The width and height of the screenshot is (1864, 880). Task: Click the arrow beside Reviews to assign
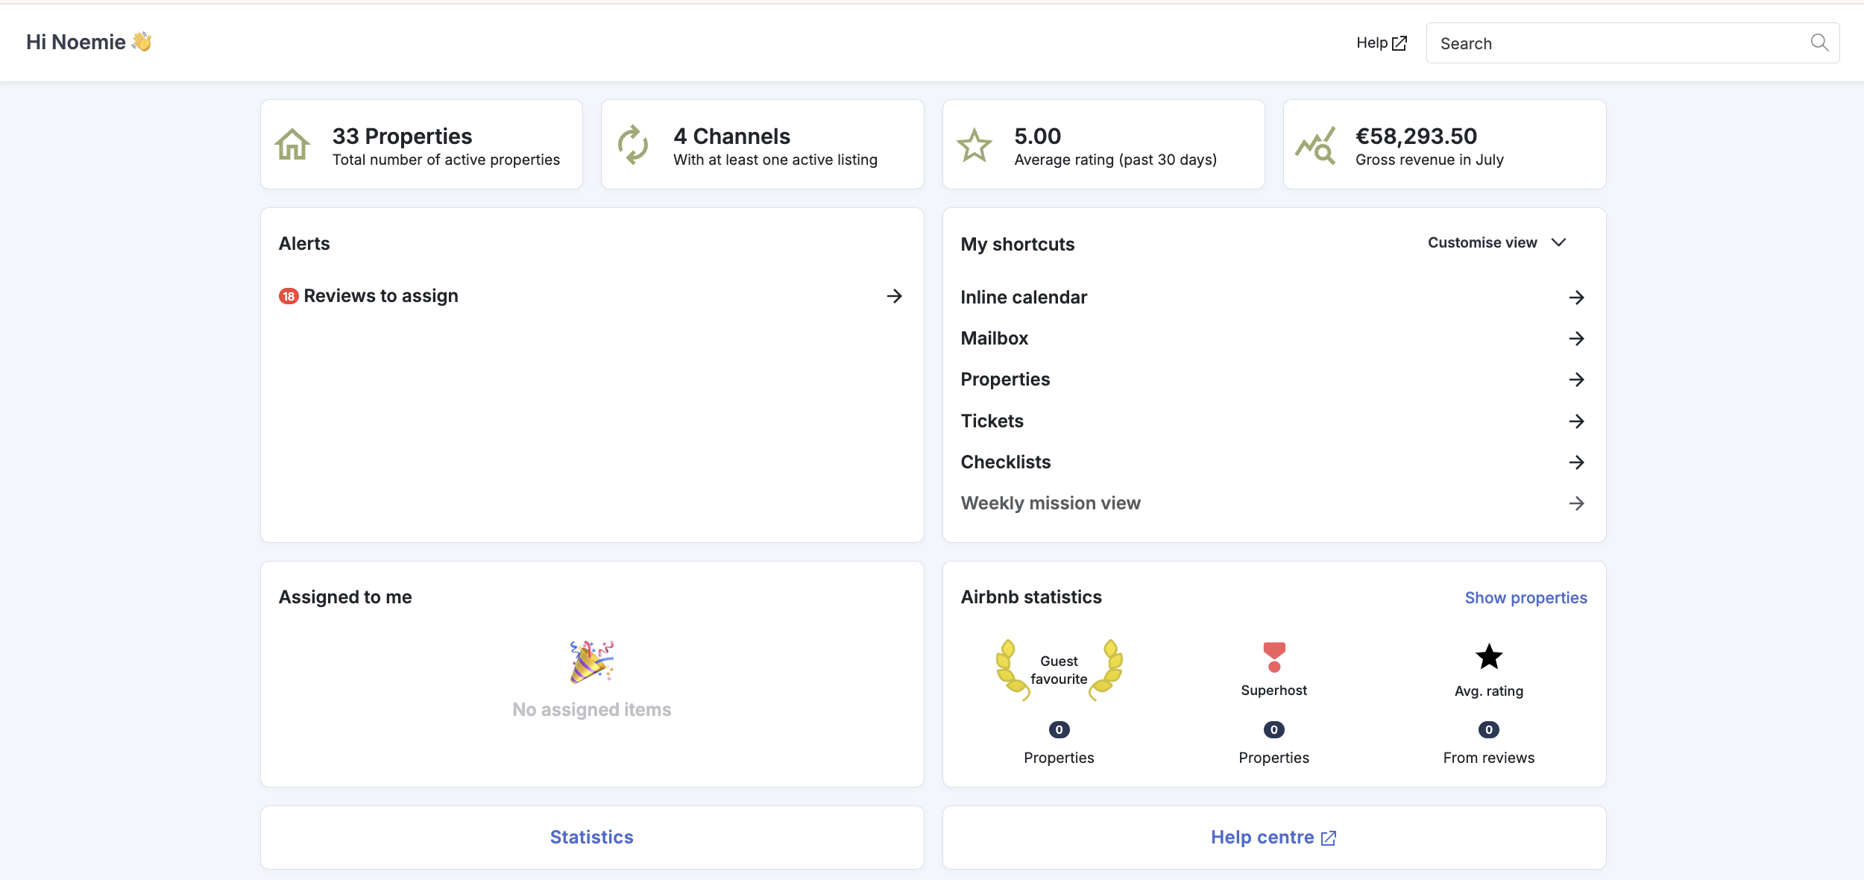(x=895, y=296)
